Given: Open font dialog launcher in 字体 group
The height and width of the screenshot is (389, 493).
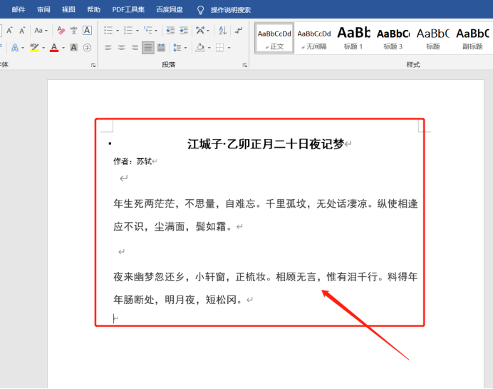Looking at the screenshot, I should (93, 65).
